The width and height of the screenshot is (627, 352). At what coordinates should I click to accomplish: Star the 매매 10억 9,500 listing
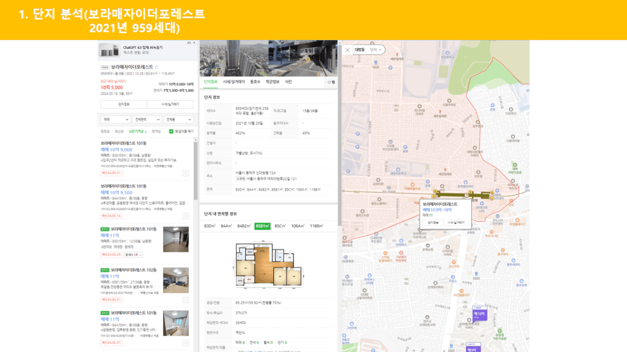[186, 216]
